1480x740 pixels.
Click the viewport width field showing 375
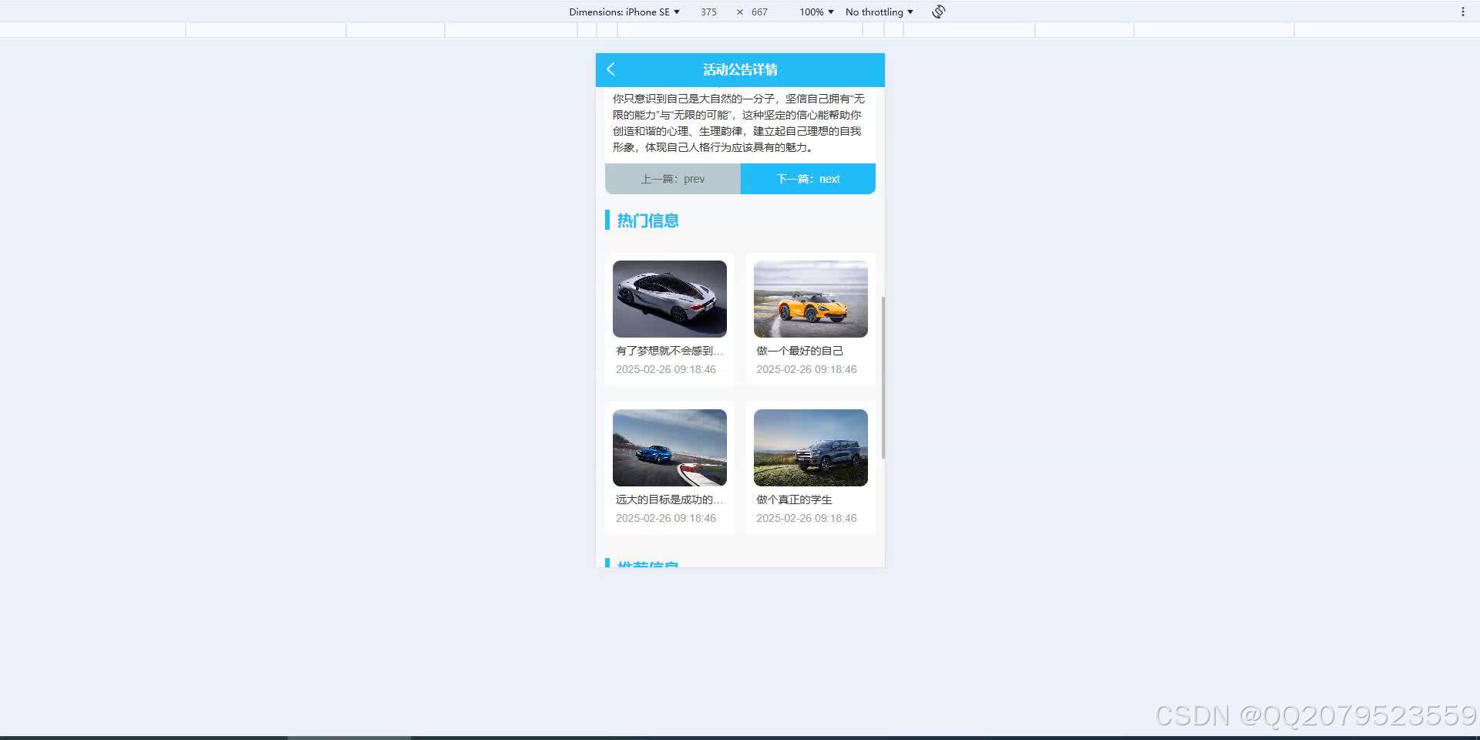(708, 12)
